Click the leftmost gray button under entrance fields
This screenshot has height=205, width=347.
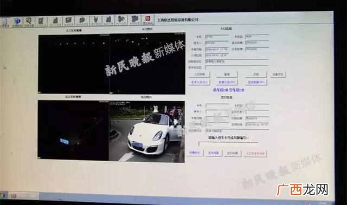pyautogui.click(x=199, y=74)
